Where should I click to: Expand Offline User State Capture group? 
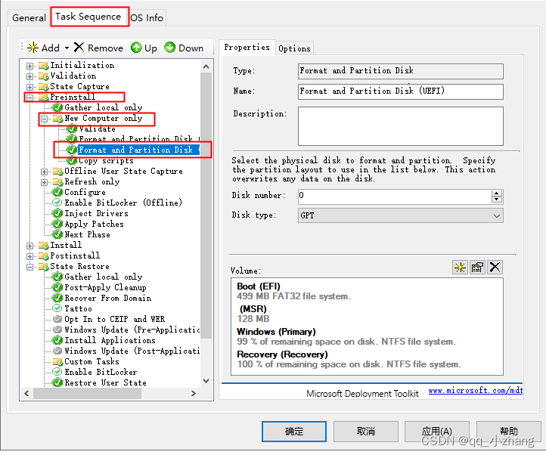click(x=44, y=172)
